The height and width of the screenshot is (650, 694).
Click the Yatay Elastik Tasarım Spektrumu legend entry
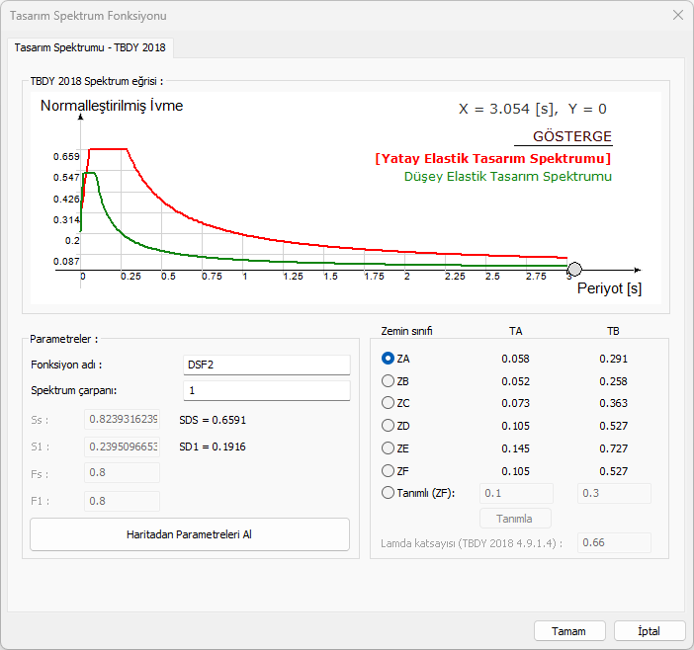click(492, 158)
